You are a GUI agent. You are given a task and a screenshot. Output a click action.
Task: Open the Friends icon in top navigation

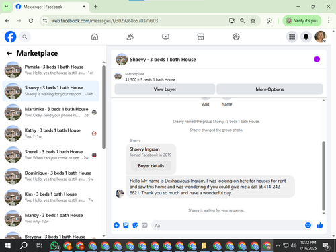(130, 37)
